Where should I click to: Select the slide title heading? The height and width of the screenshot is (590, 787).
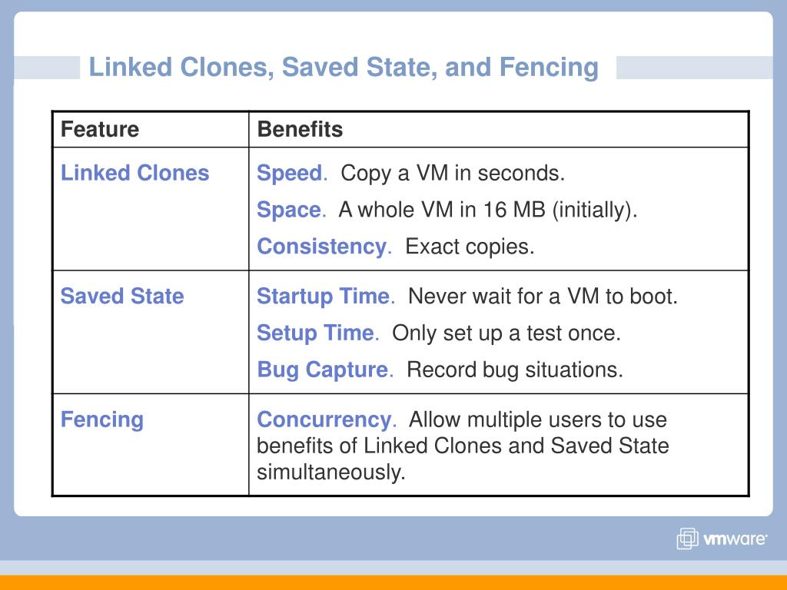pos(344,68)
